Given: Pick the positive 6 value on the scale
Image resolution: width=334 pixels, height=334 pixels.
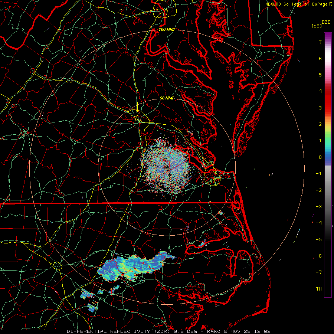Looking at the screenshot, I should (x=320, y=58).
